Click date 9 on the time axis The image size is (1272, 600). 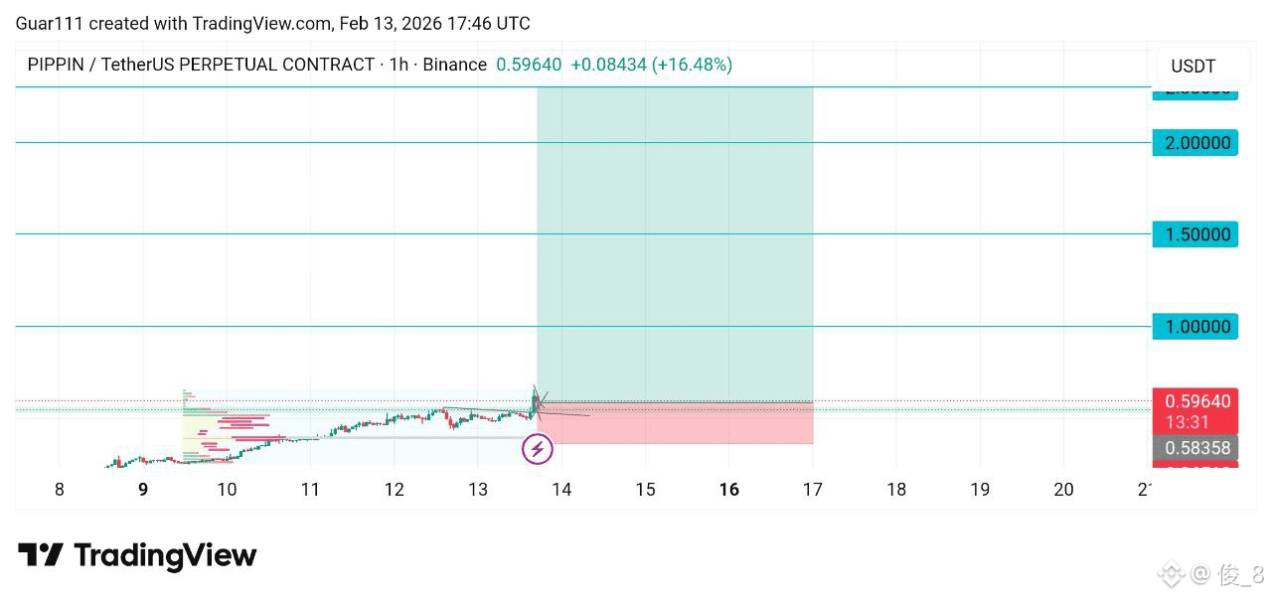point(143,489)
